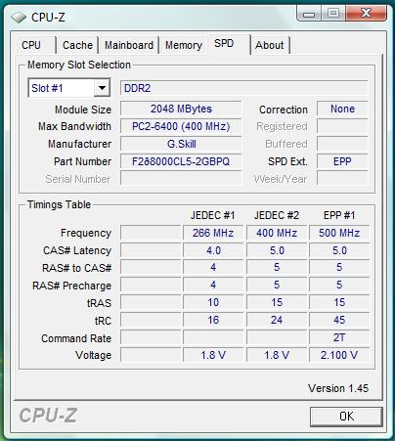Select the Max Bandwidth PC2-6400 field
395x441 pixels.
point(181,126)
